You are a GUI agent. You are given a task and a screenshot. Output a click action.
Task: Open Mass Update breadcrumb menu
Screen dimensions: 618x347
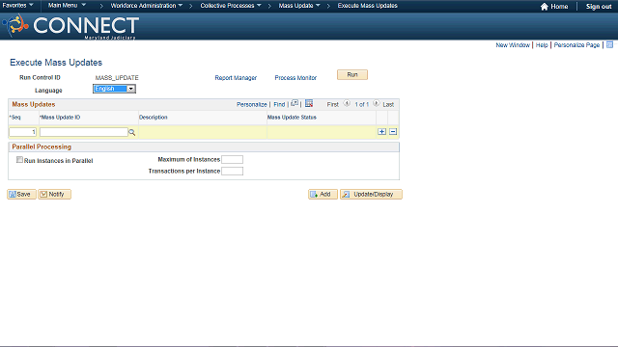(299, 6)
